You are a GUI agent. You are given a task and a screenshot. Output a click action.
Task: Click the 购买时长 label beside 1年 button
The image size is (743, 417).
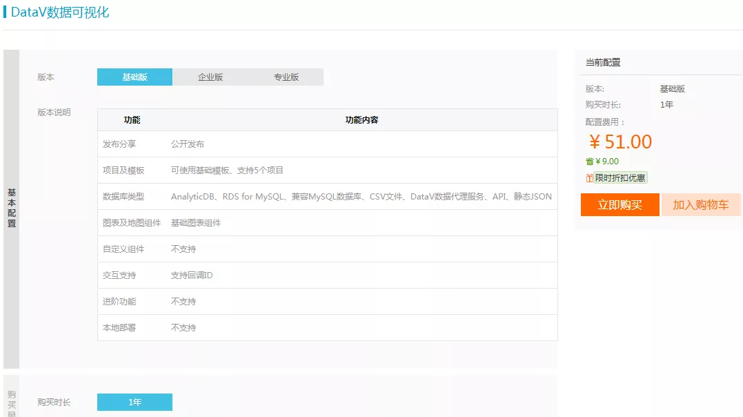54,403
